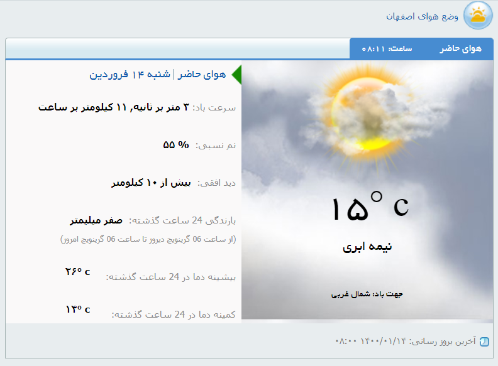Click the maximum temperature value '۲۶° c'

click(x=77, y=272)
